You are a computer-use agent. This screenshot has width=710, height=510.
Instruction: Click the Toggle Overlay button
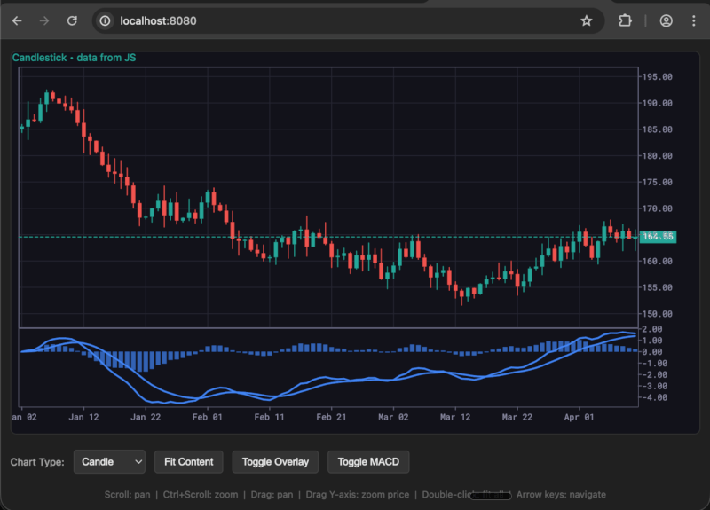275,461
